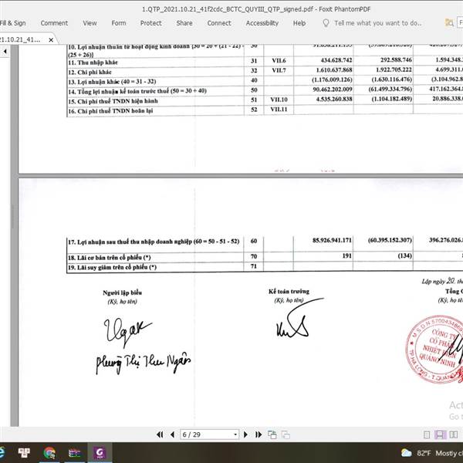Click the find folder search icon
The image size is (463, 463).
coord(449,22)
